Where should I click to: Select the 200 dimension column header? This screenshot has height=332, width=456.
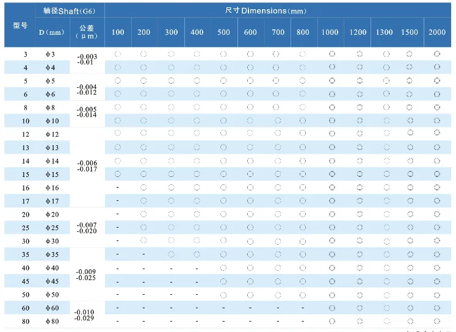tap(143, 32)
